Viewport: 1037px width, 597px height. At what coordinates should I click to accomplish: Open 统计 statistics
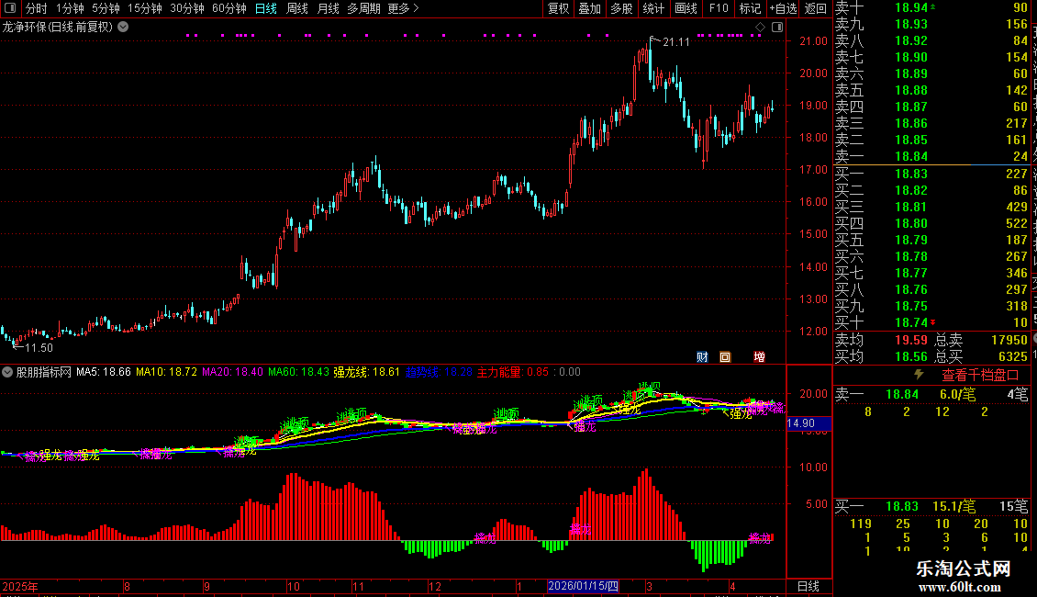click(x=653, y=8)
